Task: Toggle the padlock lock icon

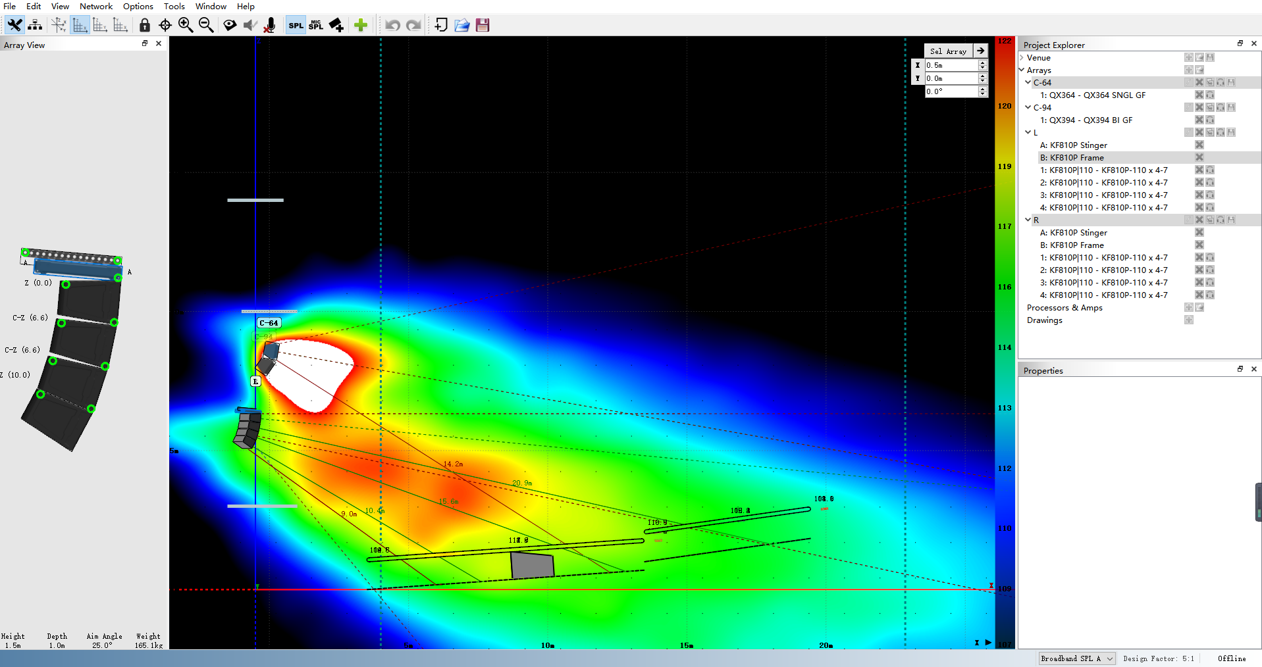Action: click(145, 25)
